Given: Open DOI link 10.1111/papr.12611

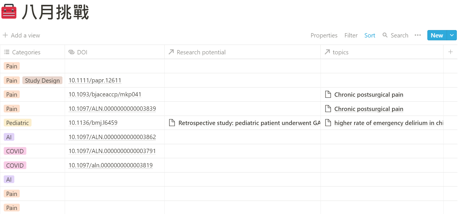Looking at the screenshot, I should pos(95,80).
